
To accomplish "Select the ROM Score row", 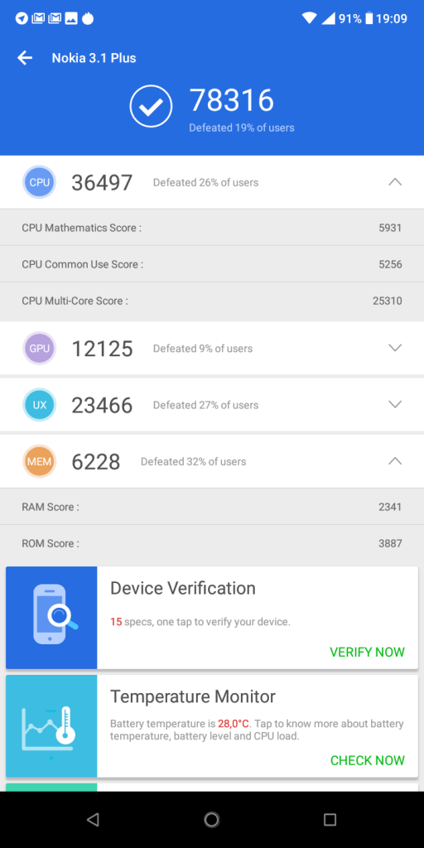I will pyautogui.click(x=212, y=543).
